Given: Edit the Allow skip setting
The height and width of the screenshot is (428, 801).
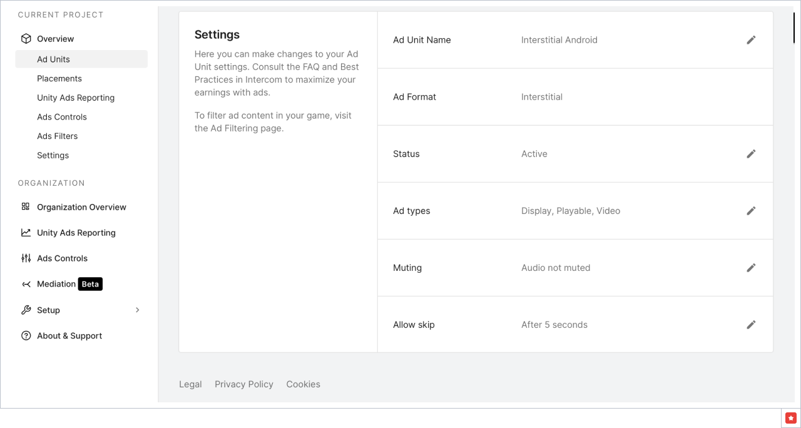Looking at the screenshot, I should [x=751, y=325].
